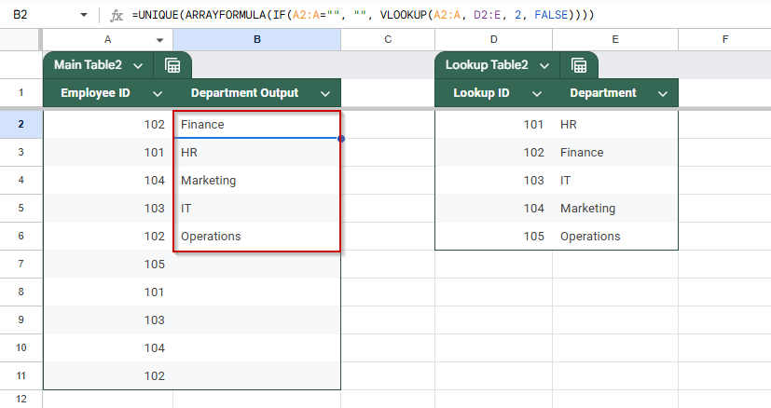The height and width of the screenshot is (408, 771).
Task: Select row 4 header
Action: pyautogui.click(x=21, y=180)
